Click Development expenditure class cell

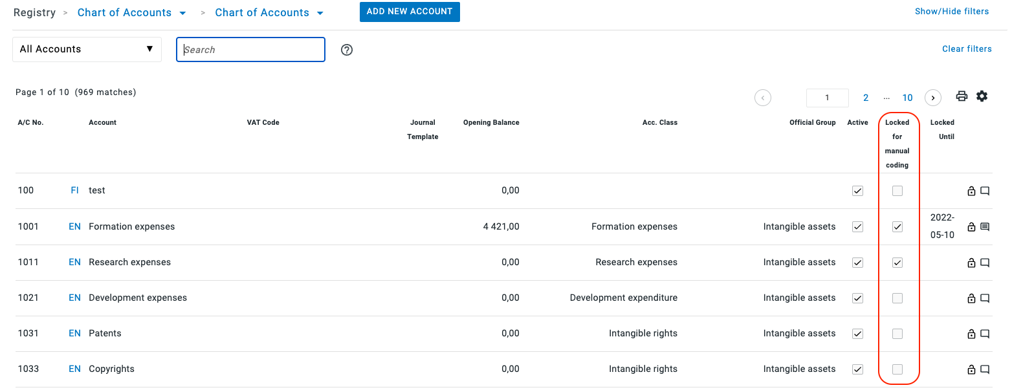coord(624,298)
